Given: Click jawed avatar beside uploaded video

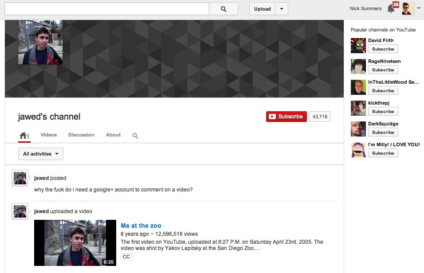Looking at the screenshot, I should click(20, 211).
